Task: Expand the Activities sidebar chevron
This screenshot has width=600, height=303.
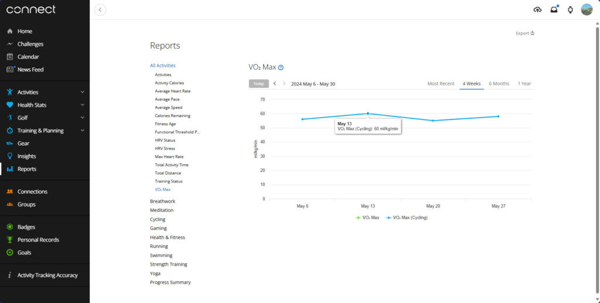Action: click(82, 92)
